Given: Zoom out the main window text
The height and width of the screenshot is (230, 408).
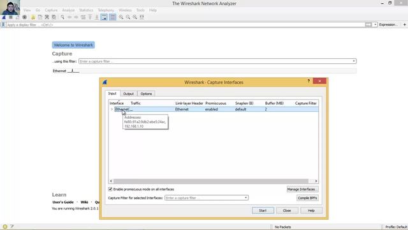Looking at the screenshot, I should point(128,17).
